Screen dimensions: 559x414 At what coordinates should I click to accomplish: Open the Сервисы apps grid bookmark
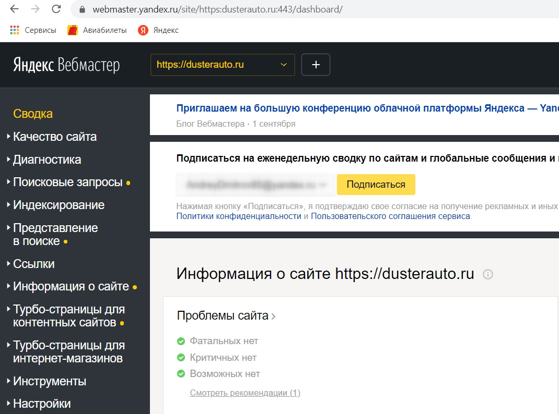point(33,30)
